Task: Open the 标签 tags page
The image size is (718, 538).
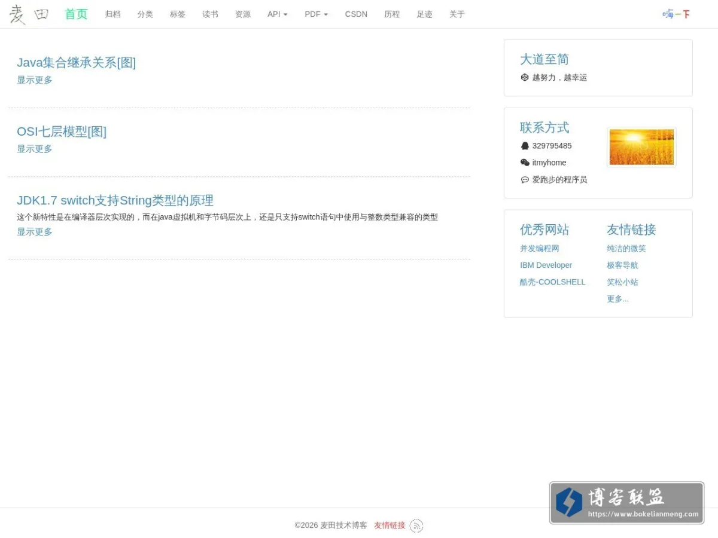Action: click(178, 14)
